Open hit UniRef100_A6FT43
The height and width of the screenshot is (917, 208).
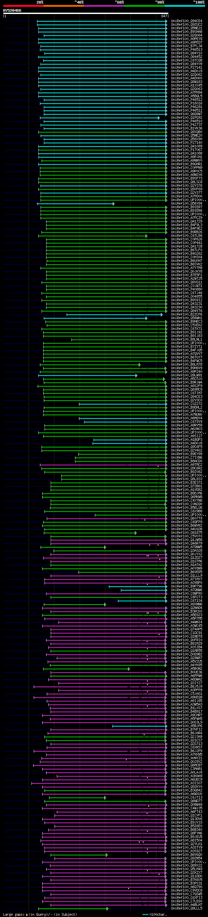pyautogui.click(x=186, y=812)
